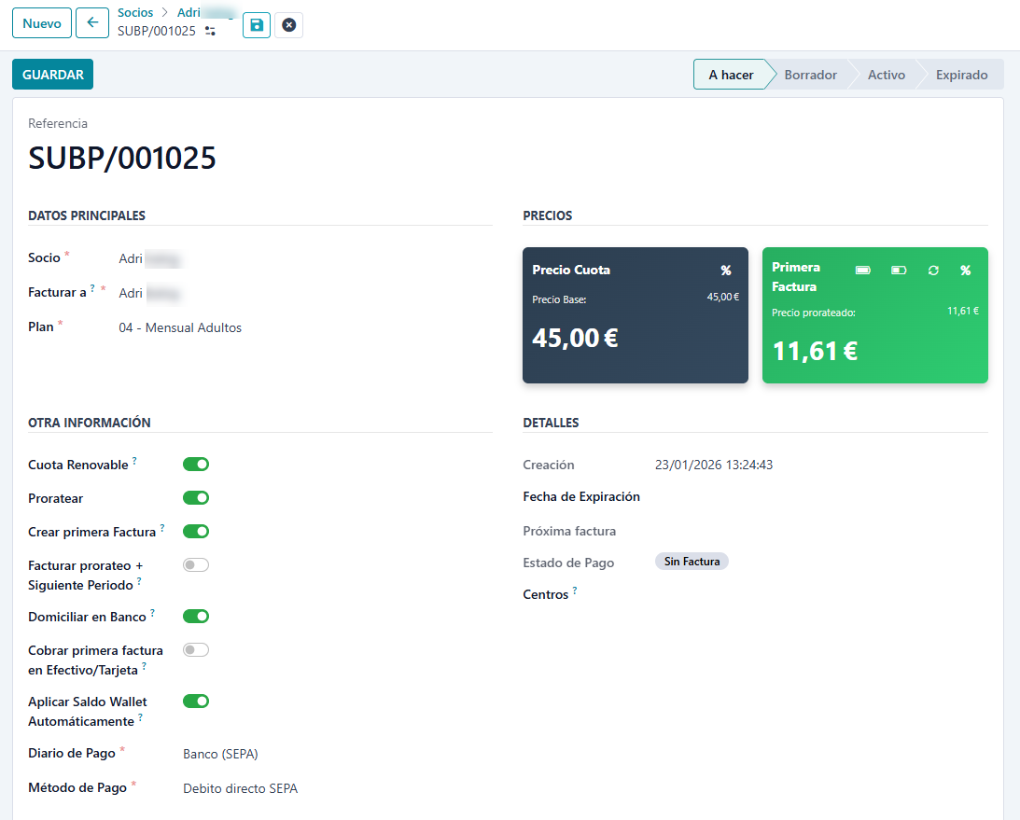Discard changes with the X icon
Viewport: 1020px width, 820px height.
coord(288,25)
